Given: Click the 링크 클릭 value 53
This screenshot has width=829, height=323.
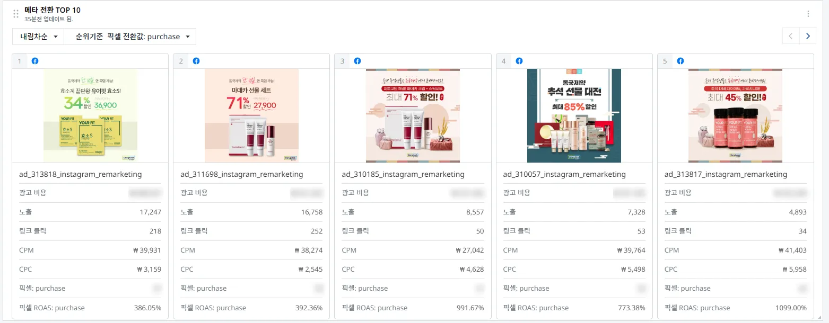Looking at the screenshot, I should [641, 231].
